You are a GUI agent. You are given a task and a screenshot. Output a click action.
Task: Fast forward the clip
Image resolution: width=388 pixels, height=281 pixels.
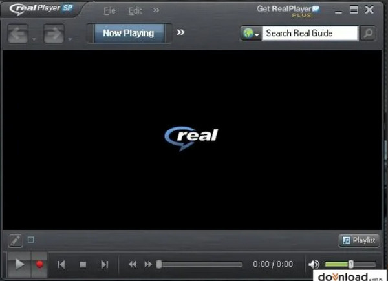coord(148,264)
